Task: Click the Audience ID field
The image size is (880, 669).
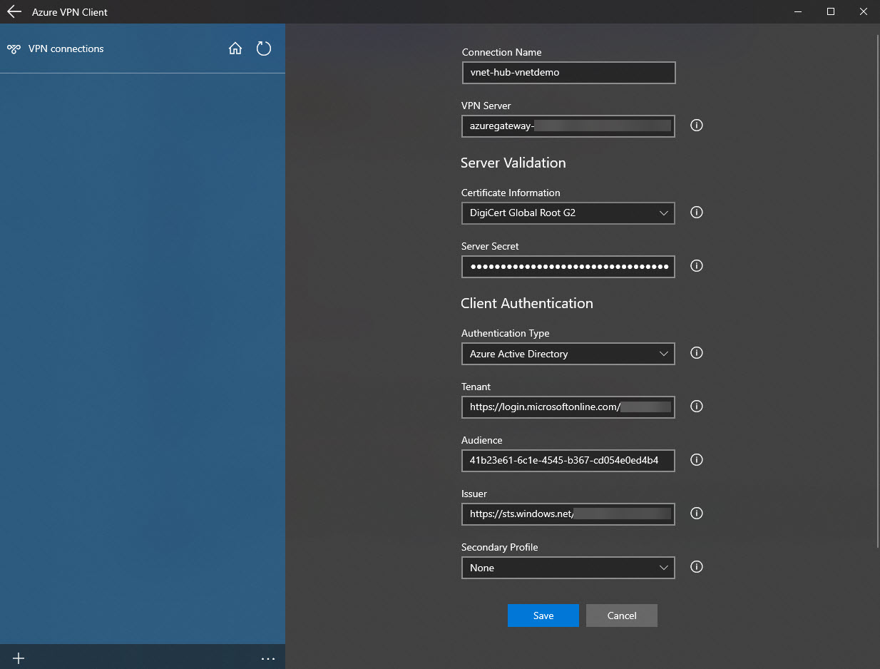Action: coord(568,461)
